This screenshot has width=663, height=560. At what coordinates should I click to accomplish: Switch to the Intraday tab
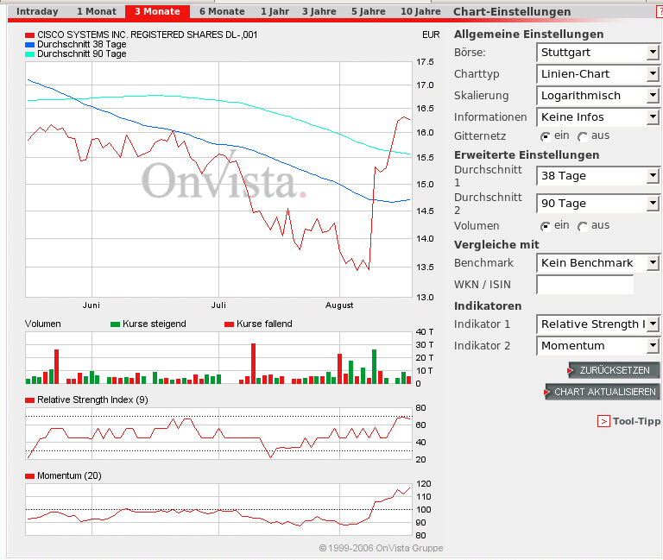click(x=37, y=11)
